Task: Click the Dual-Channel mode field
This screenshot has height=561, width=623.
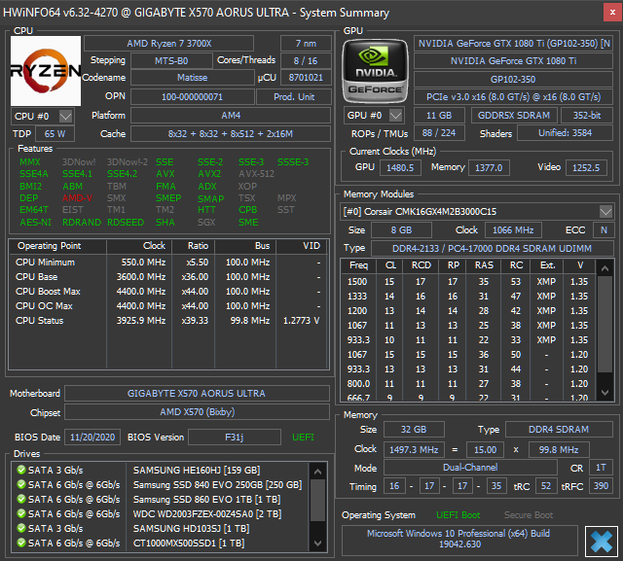Action: pyautogui.click(x=470, y=468)
